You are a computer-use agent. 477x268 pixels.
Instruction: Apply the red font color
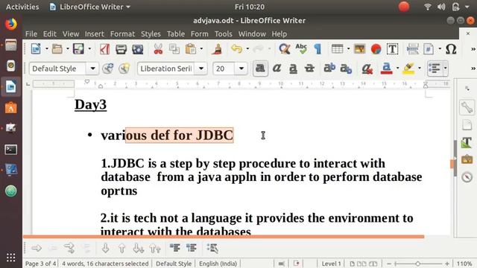pyautogui.click(x=386, y=68)
